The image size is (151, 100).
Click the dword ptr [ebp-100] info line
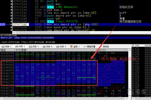(x=27, y=38)
